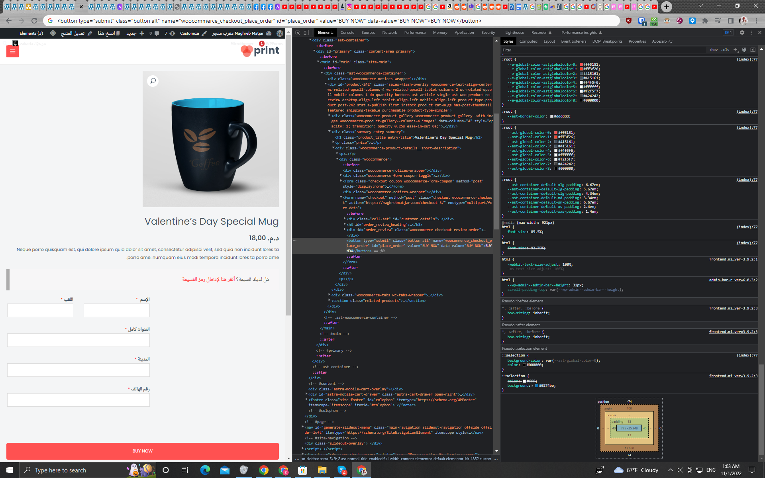
Task: Open the Accessibility pane tab
Action: coord(662,41)
